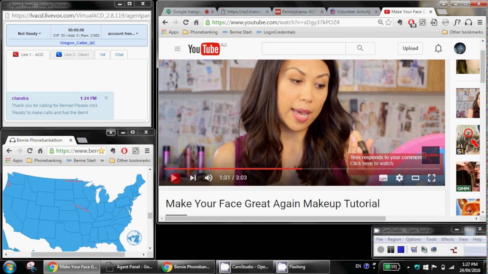Open the Chat tab in Agent Panel
Screen dimensions: 488x274
pos(119,54)
